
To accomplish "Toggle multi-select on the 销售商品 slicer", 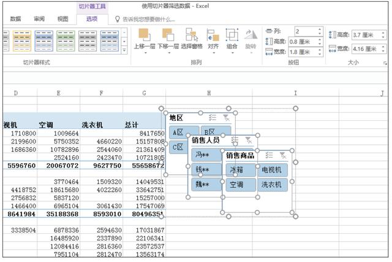I will [269, 155].
